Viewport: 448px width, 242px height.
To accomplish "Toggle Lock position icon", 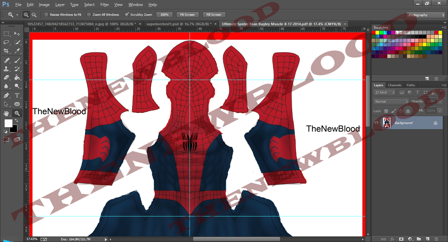I will pyautogui.click(x=400, y=111).
